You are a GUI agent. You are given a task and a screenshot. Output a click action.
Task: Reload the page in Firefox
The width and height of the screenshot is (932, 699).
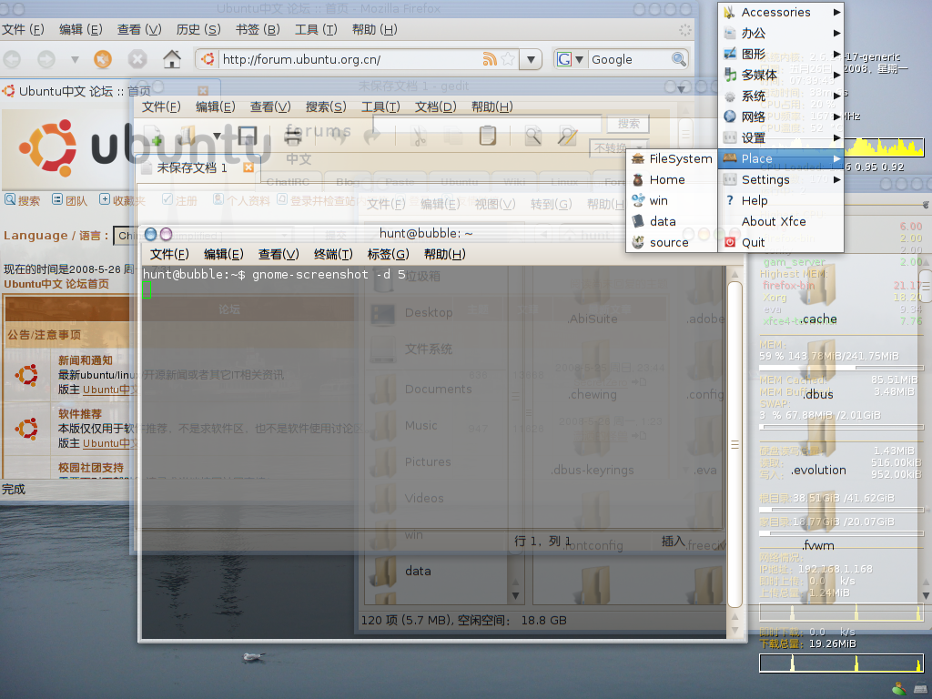[103, 59]
